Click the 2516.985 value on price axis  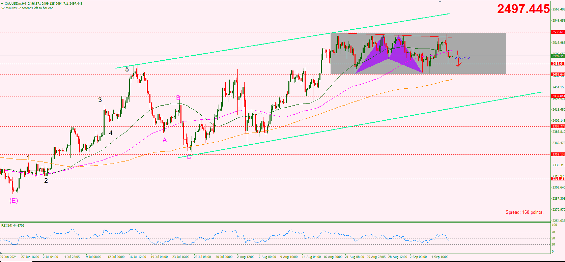559,43
